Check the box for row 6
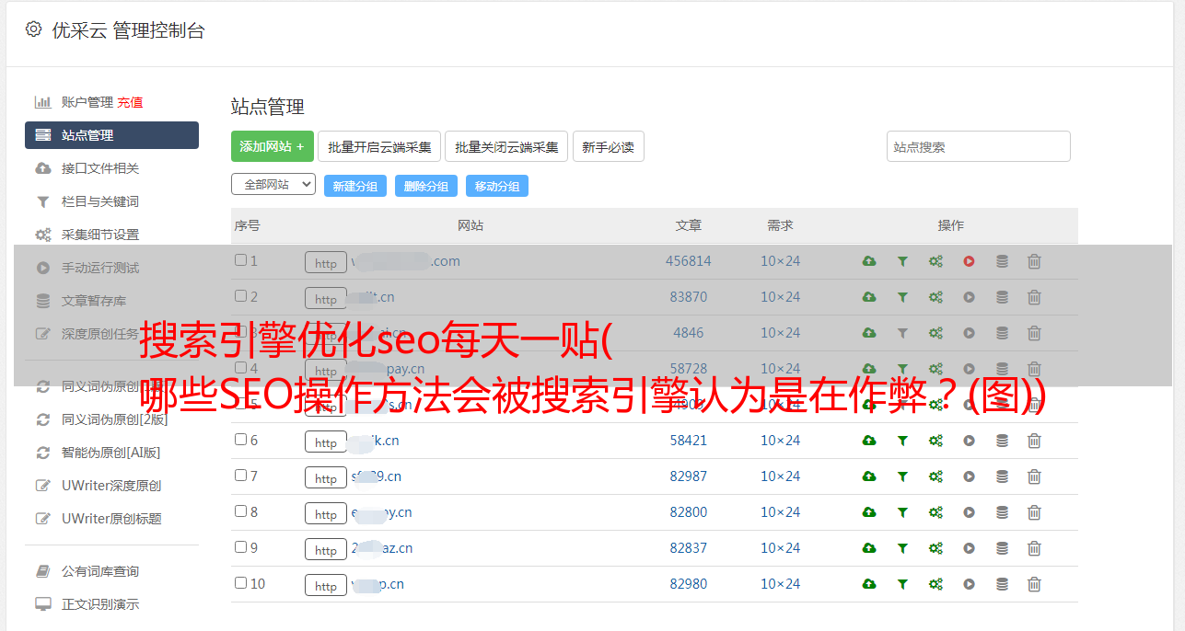Image resolution: width=1185 pixels, height=631 pixels. [240, 440]
